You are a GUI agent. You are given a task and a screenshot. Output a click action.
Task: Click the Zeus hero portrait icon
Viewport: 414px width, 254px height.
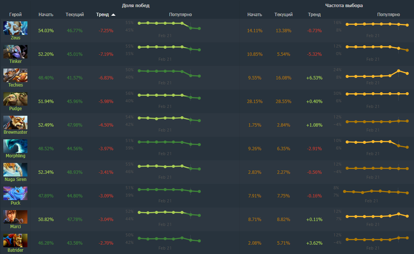coord(15,28)
